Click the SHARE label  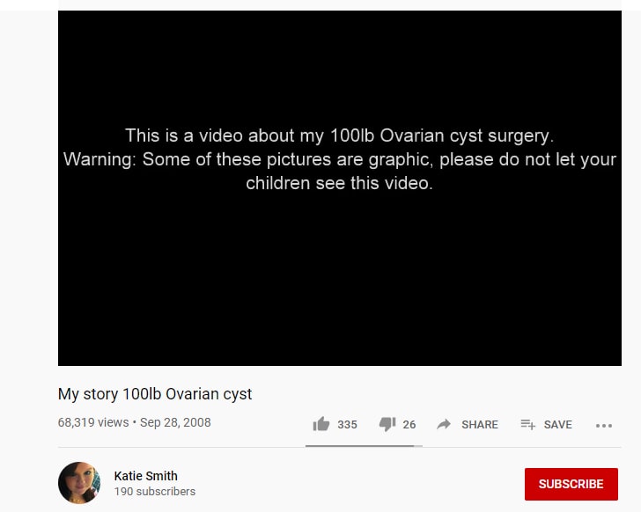(x=480, y=425)
